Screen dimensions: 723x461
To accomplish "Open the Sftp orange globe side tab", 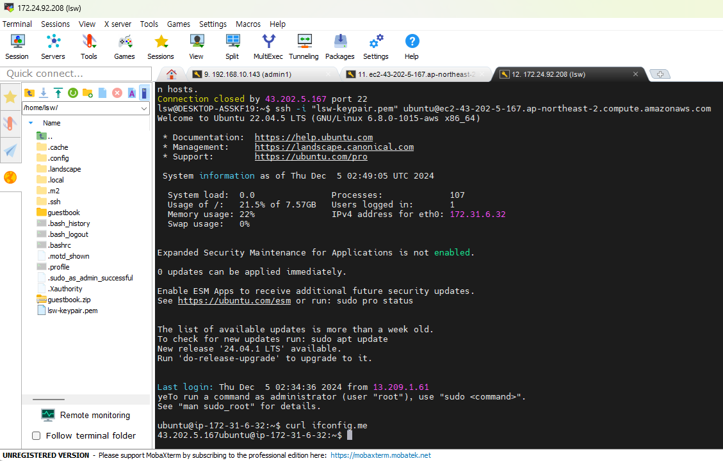I will tap(10, 177).
